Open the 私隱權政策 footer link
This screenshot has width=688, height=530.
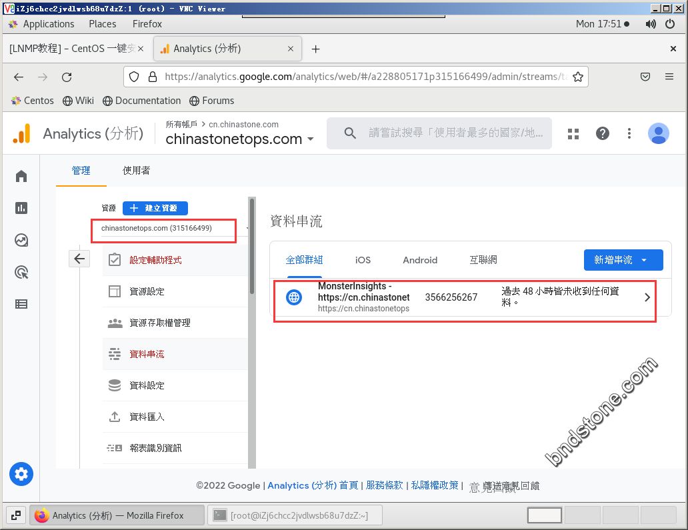pyautogui.click(x=435, y=485)
